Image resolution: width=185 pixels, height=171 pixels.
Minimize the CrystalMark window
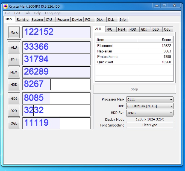[157, 5]
